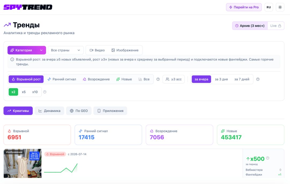Open the necklace creative thumbnail
The width and height of the screenshot is (290, 184).
pyautogui.click(x=23, y=164)
